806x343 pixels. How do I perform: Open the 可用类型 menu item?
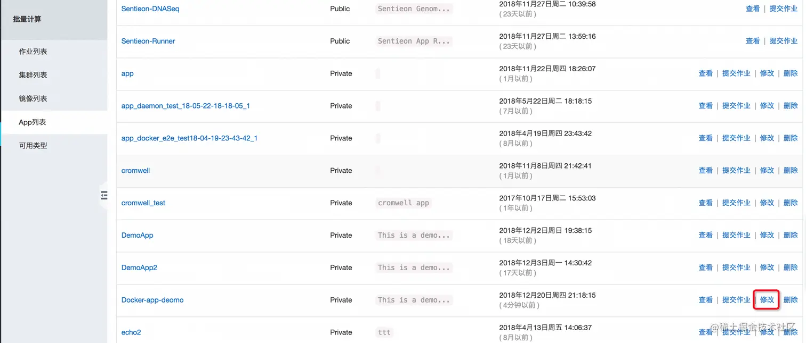tap(33, 146)
